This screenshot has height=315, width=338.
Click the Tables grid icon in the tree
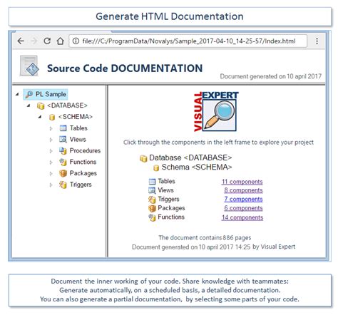(x=63, y=128)
